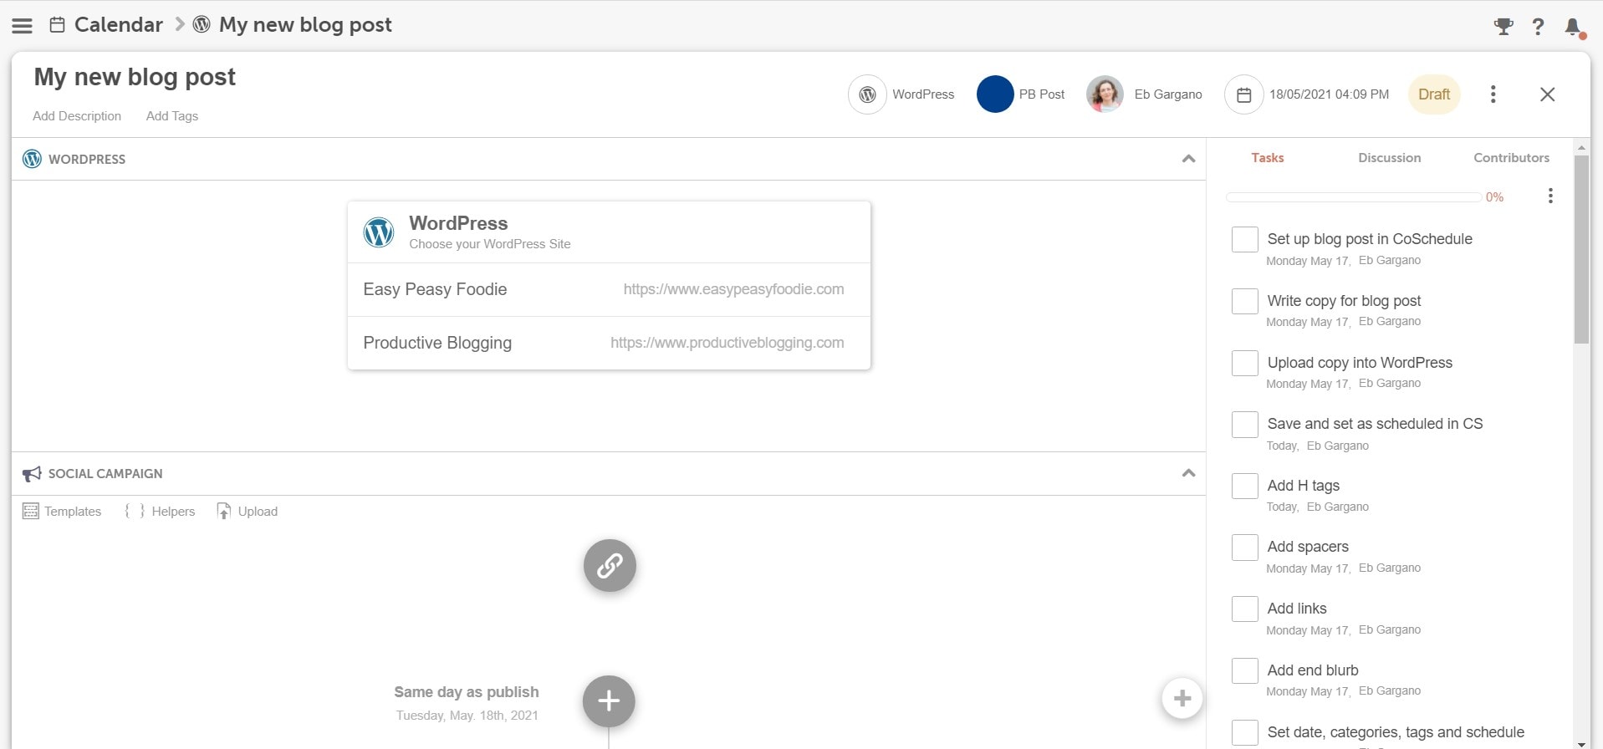1603x749 pixels.
Task: Check off Add spacers task
Action: pos(1245,548)
